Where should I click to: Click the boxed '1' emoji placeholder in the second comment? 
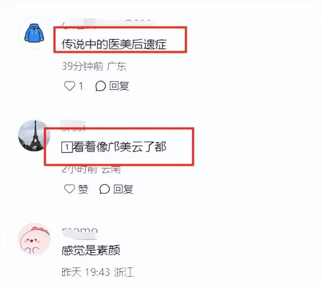coord(67,147)
